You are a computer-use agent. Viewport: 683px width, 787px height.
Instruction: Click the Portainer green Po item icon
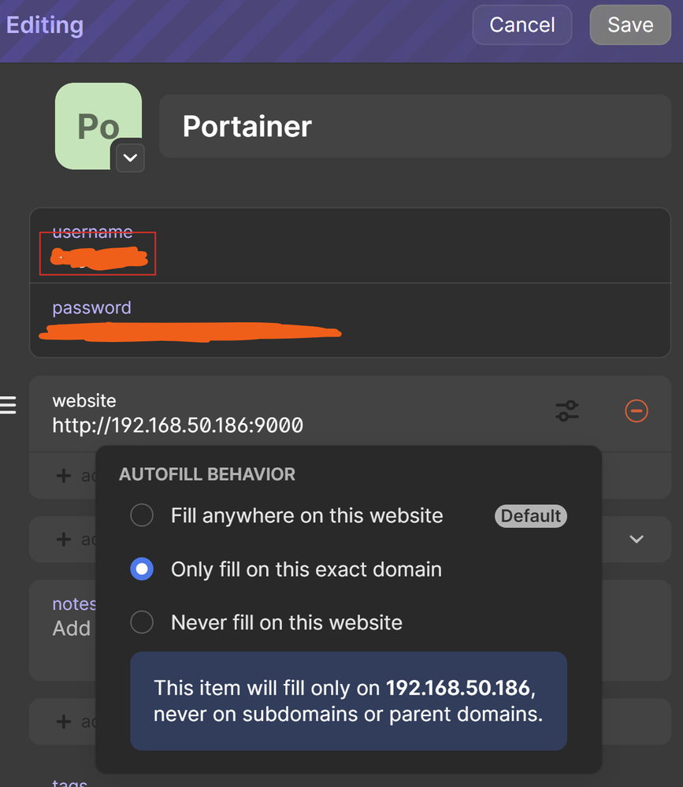98,126
